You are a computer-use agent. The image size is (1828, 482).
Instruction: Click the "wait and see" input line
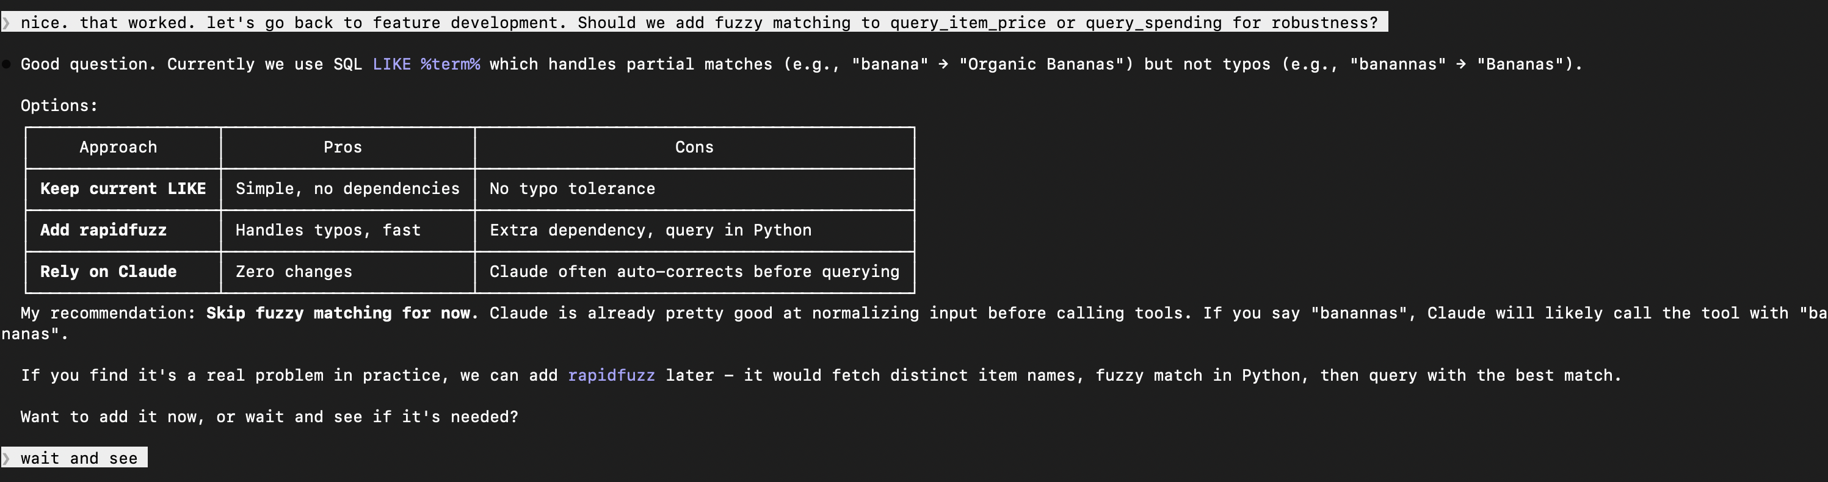pos(79,459)
